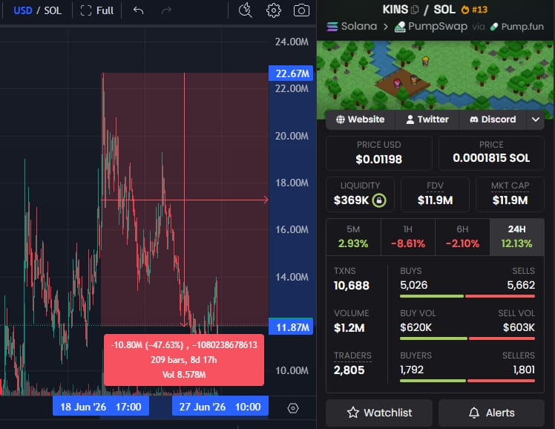Viewport: 555px width, 429px height.
Task: Click the redo arrow icon
Action: click(166, 10)
